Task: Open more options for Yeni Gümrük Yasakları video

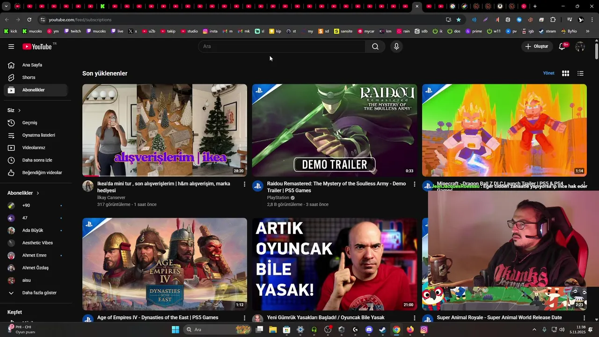Action: pyautogui.click(x=414, y=318)
